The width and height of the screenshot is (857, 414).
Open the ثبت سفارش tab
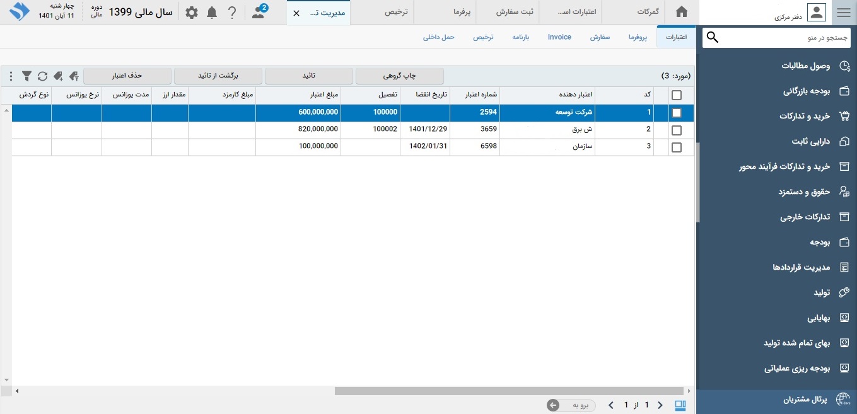tap(515, 12)
